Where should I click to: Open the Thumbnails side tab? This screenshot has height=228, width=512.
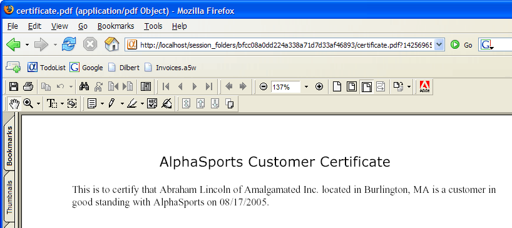(x=10, y=197)
